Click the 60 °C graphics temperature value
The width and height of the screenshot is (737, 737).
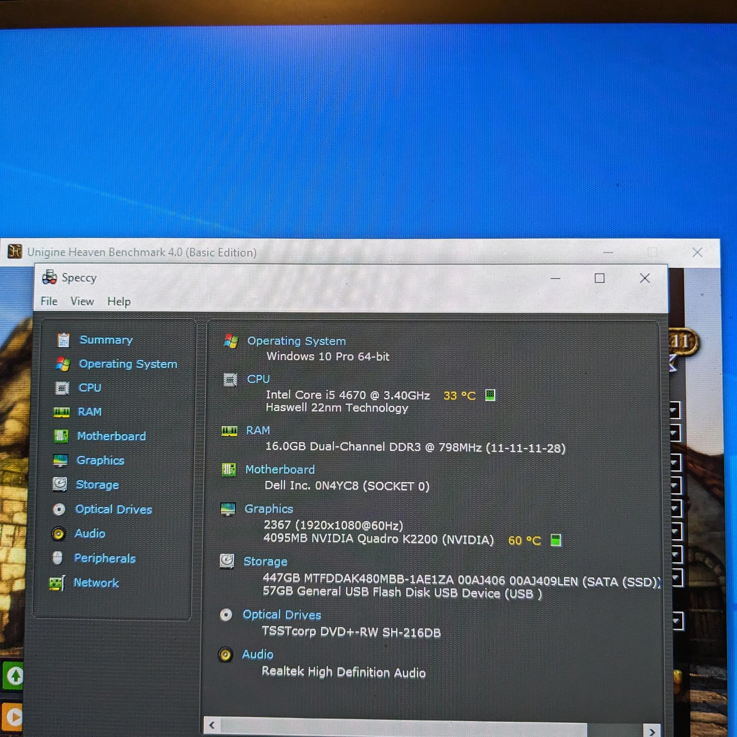point(525,541)
